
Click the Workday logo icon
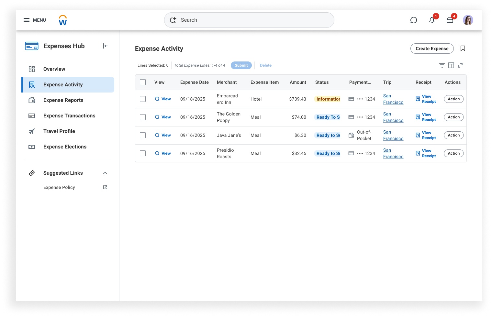click(62, 20)
